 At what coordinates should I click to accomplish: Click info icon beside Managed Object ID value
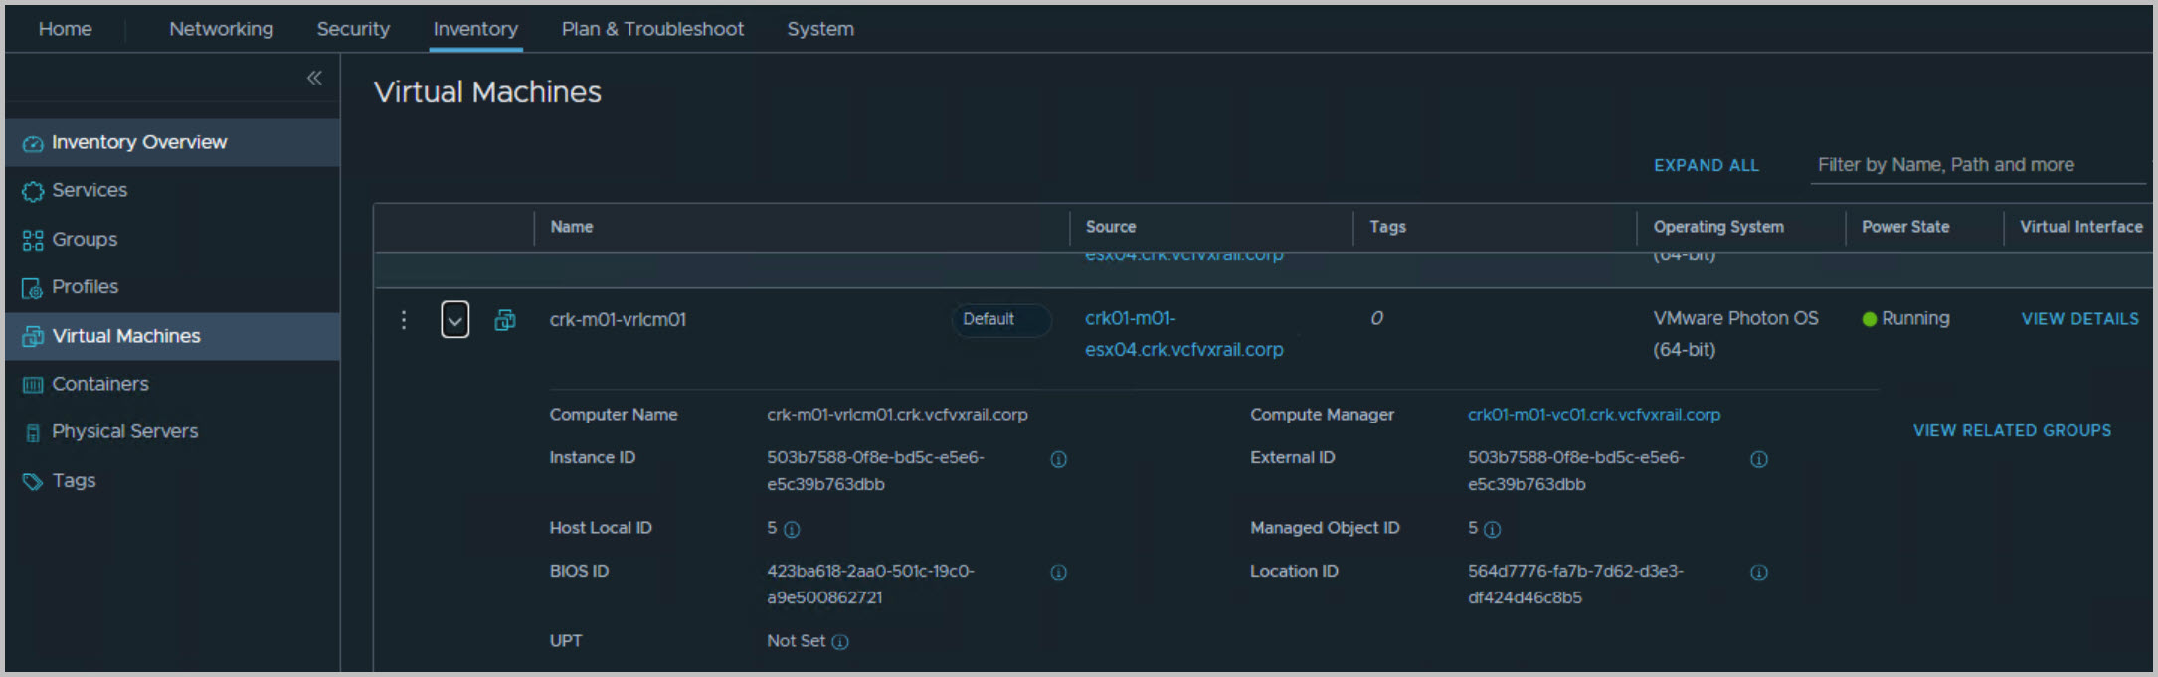(x=1492, y=530)
